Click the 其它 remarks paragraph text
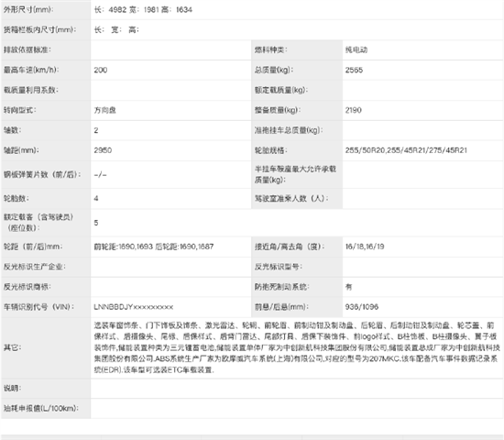The width and height of the screenshot is (504, 440). point(297,347)
